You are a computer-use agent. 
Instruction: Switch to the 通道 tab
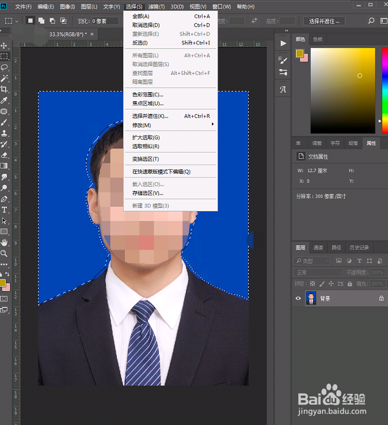[318, 248]
